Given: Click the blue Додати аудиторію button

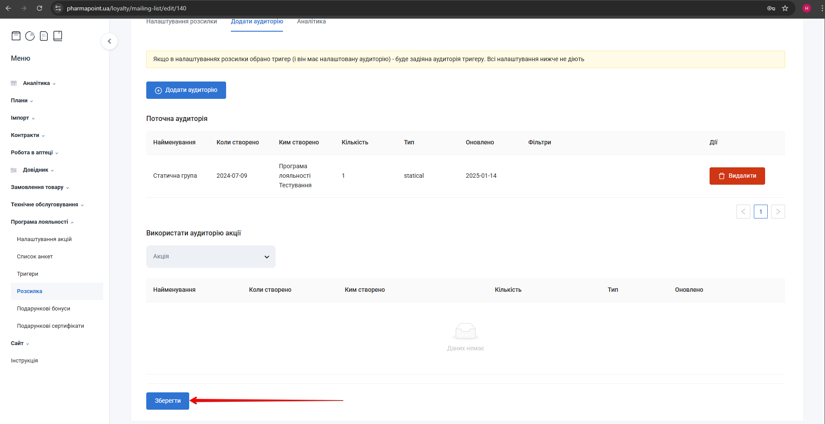Looking at the screenshot, I should click(x=186, y=90).
